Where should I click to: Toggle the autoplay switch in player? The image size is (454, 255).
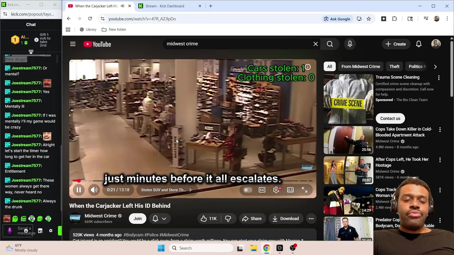click(x=247, y=190)
